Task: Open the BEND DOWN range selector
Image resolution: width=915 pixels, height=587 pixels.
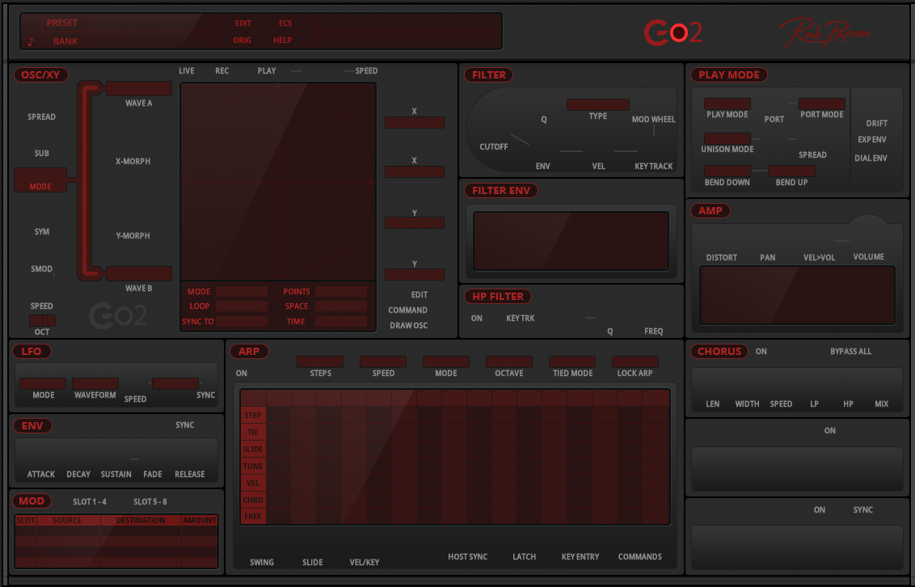Action: click(x=727, y=171)
